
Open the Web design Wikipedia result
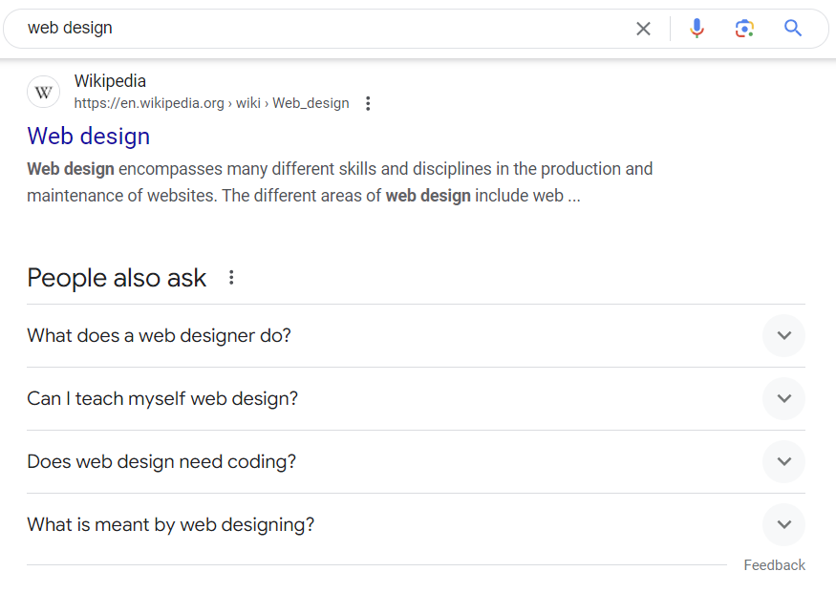(88, 136)
